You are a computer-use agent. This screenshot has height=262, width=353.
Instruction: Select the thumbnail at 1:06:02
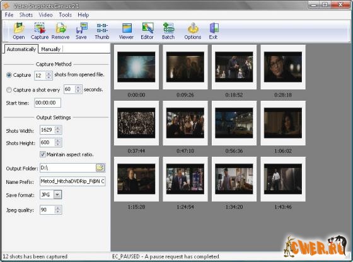click(x=283, y=123)
